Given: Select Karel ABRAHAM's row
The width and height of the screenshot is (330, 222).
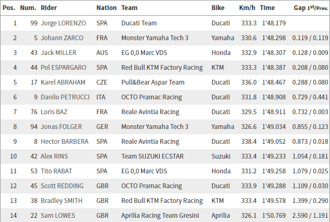Looking at the screenshot, I should coord(165,82).
